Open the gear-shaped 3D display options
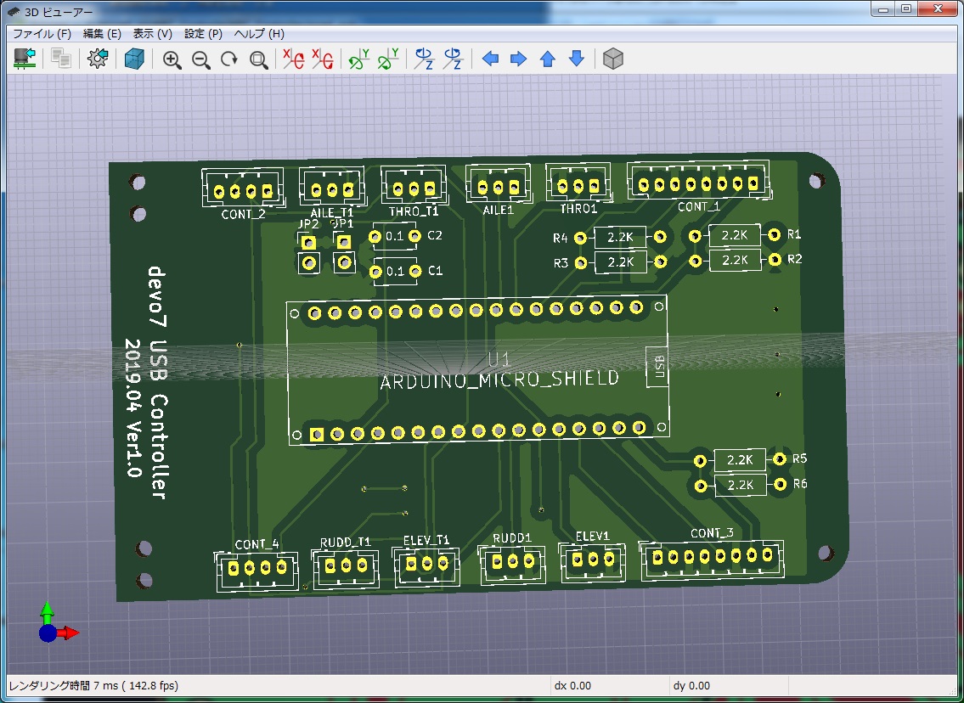964x703 pixels. [x=98, y=59]
